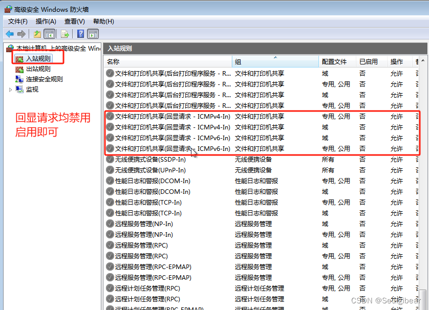This screenshot has width=429, height=310.
Task: Click the Export List toolbar icon
Action: [65, 34]
